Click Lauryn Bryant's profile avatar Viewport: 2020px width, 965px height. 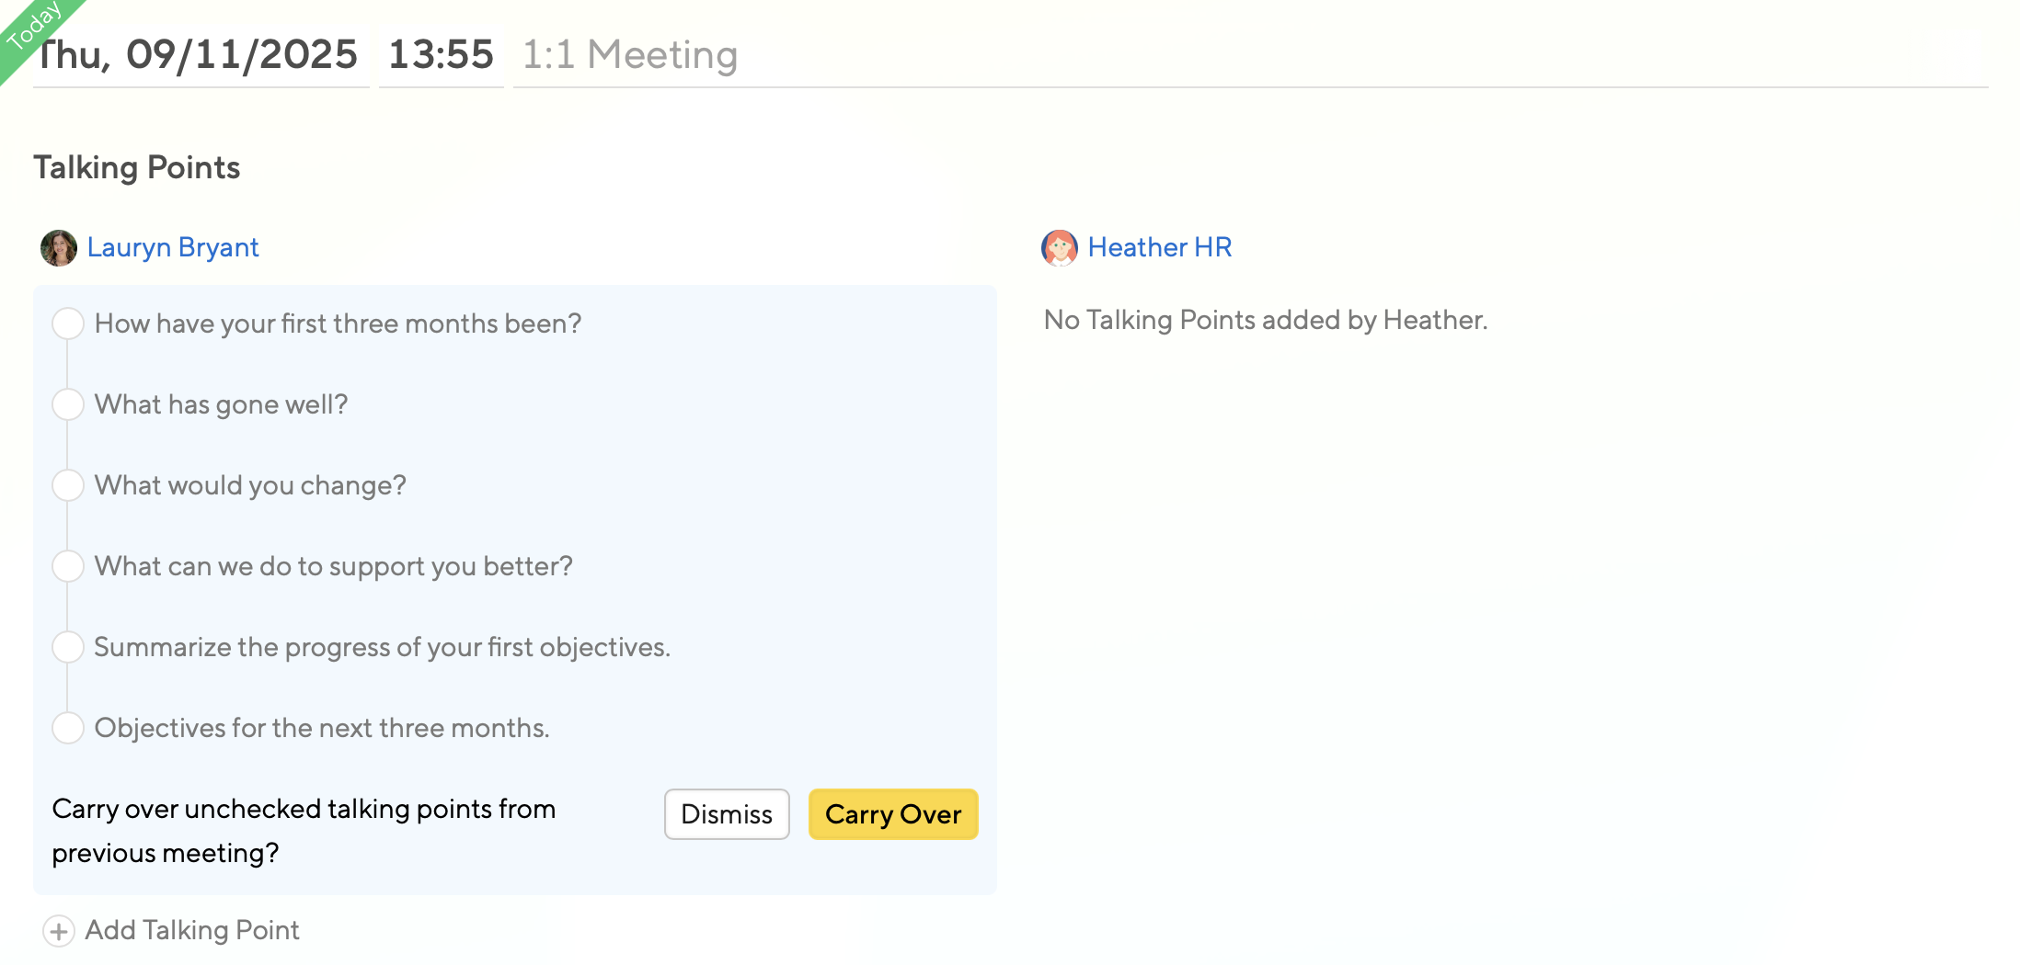point(59,248)
